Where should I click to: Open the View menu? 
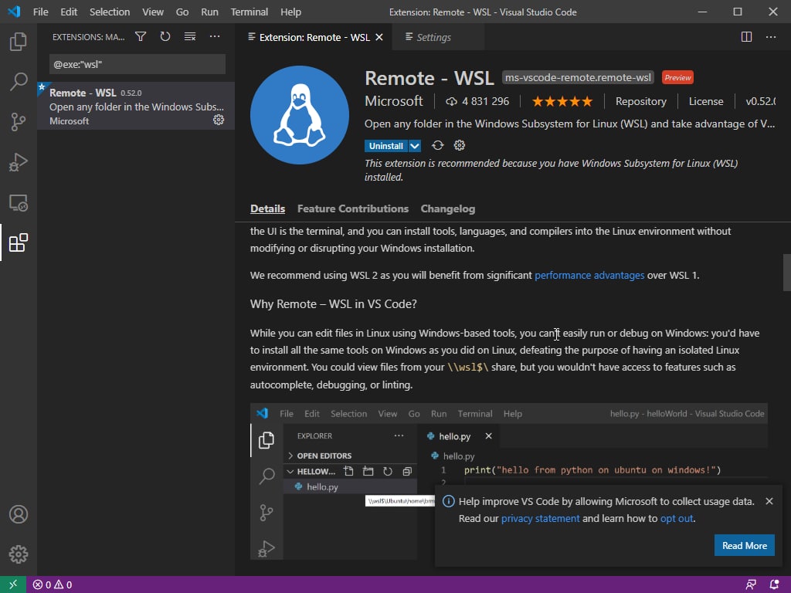152,12
